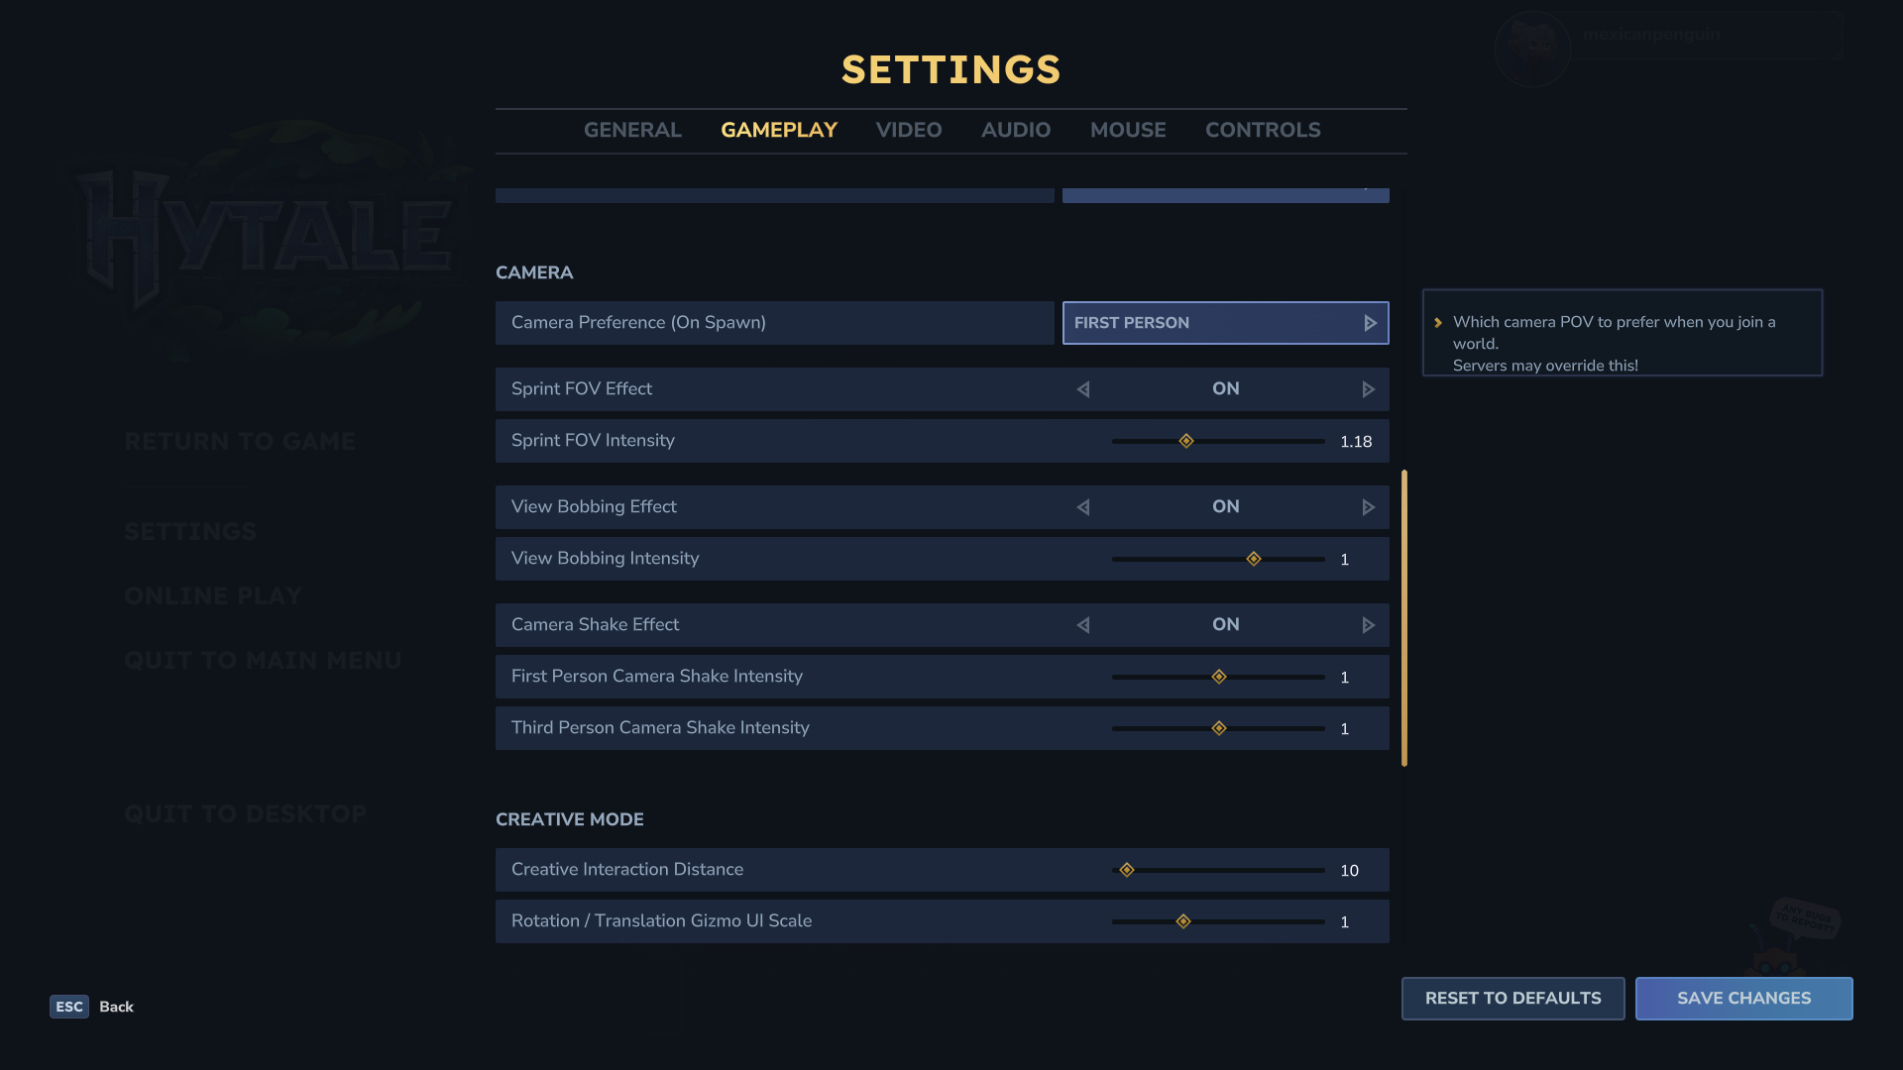Open the Controls tab

[1262, 130]
